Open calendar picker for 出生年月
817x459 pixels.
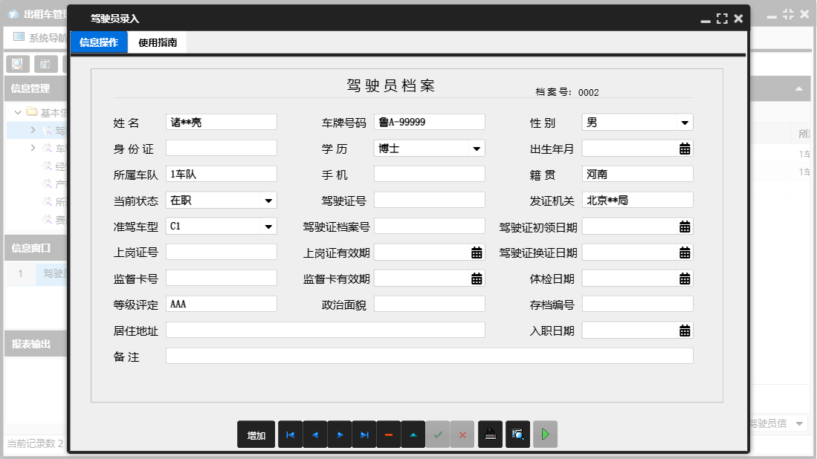(x=685, y=149)
